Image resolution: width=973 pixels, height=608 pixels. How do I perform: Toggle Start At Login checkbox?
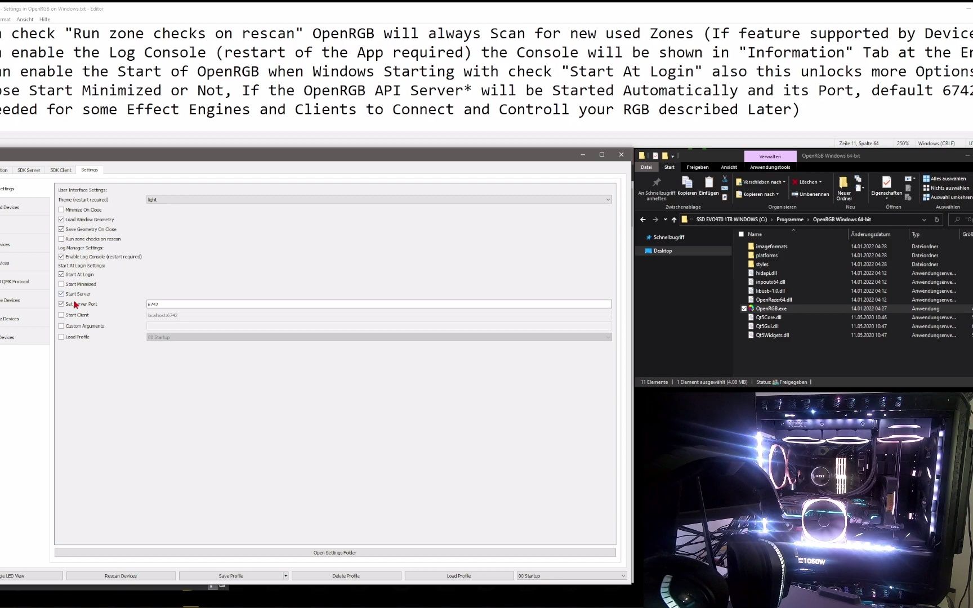[61, 275]
